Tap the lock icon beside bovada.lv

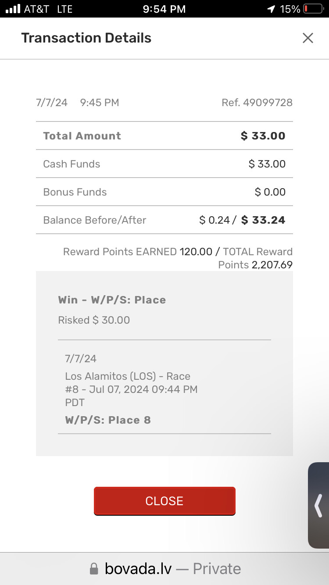tap(94, 569)
